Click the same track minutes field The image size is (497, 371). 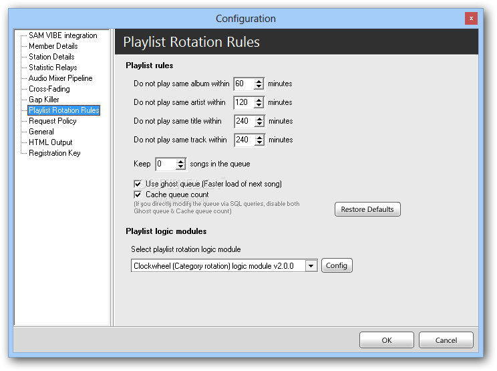point(244,140)
